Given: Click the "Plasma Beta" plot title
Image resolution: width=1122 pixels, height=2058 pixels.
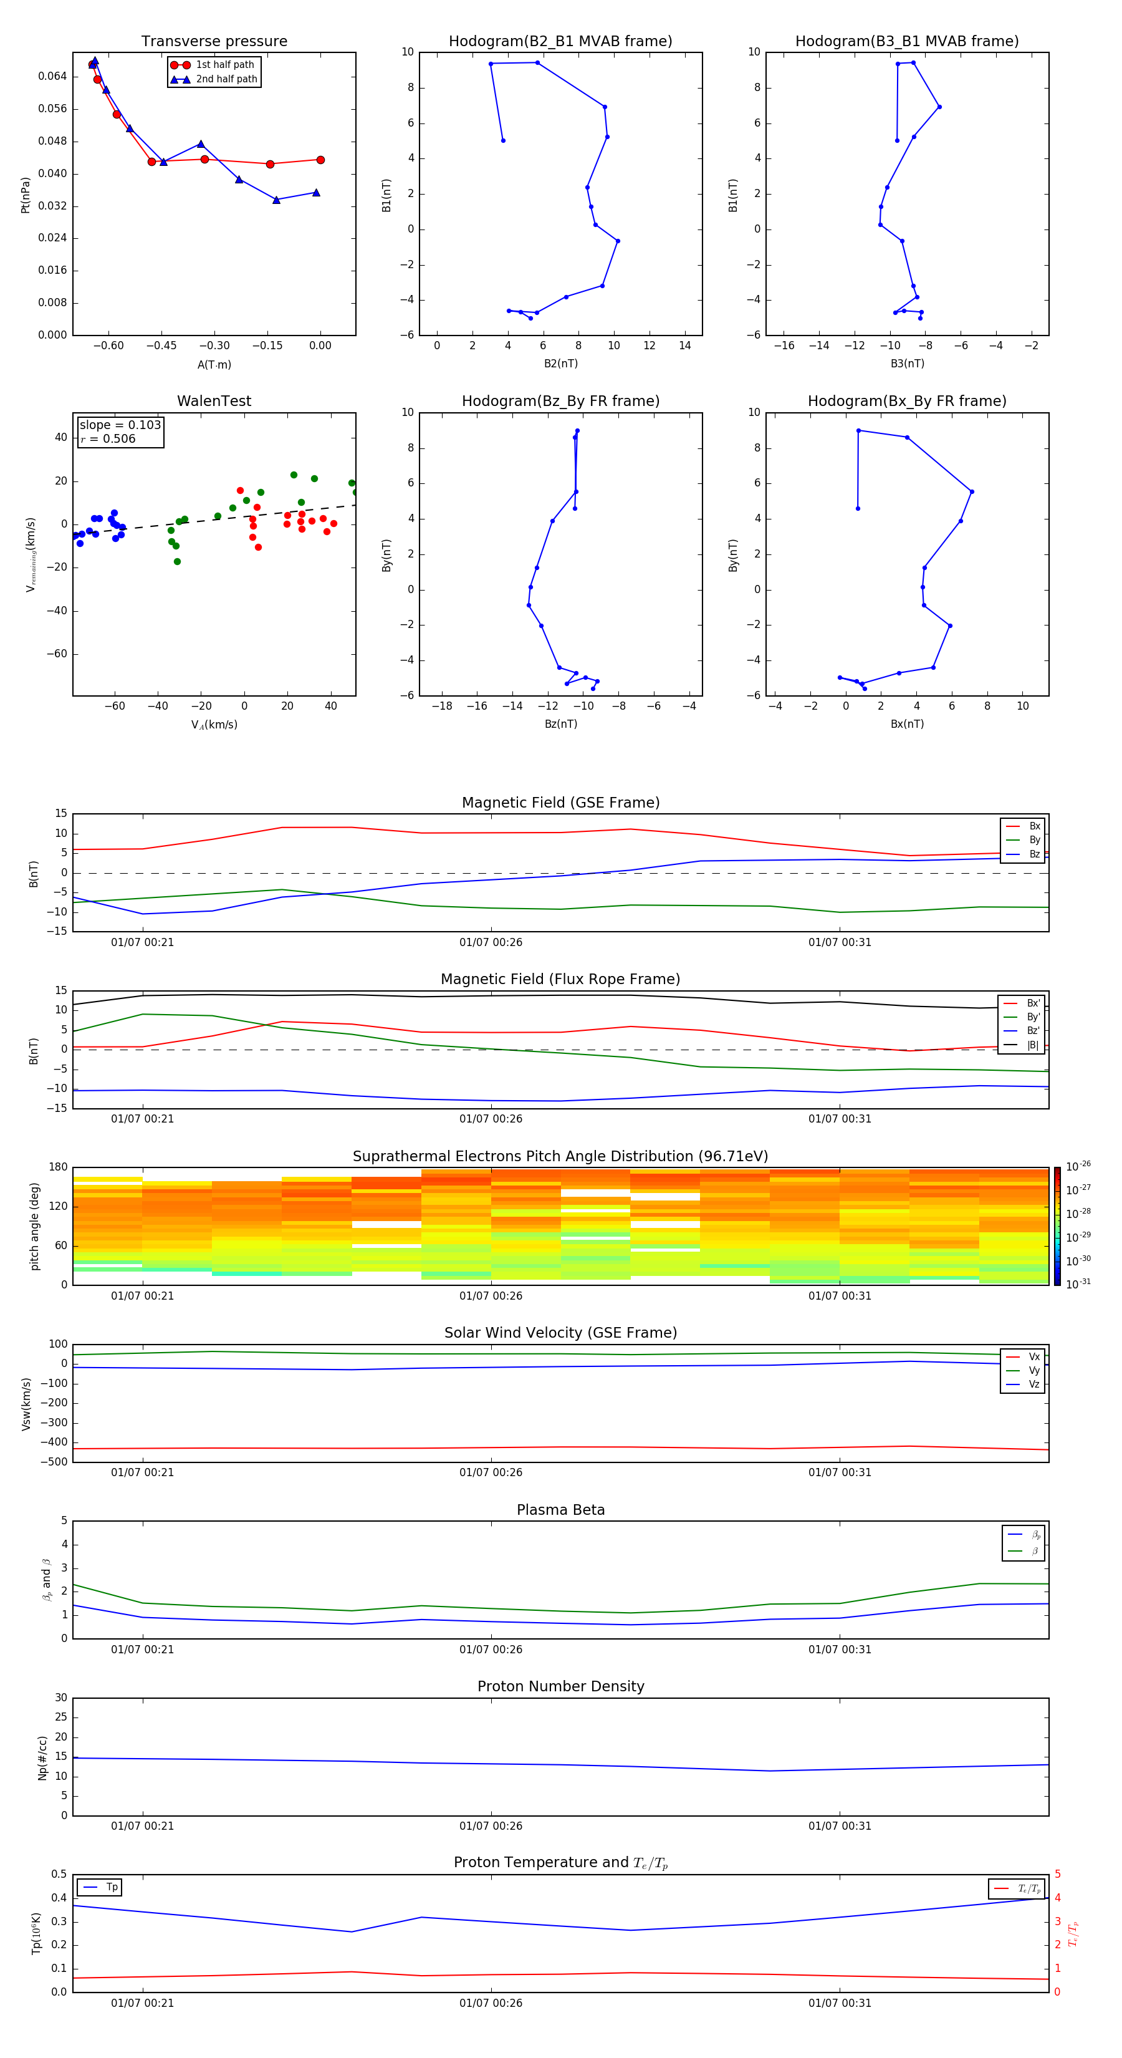Looking at the screenshot, I should click(x=560, y=1510).
